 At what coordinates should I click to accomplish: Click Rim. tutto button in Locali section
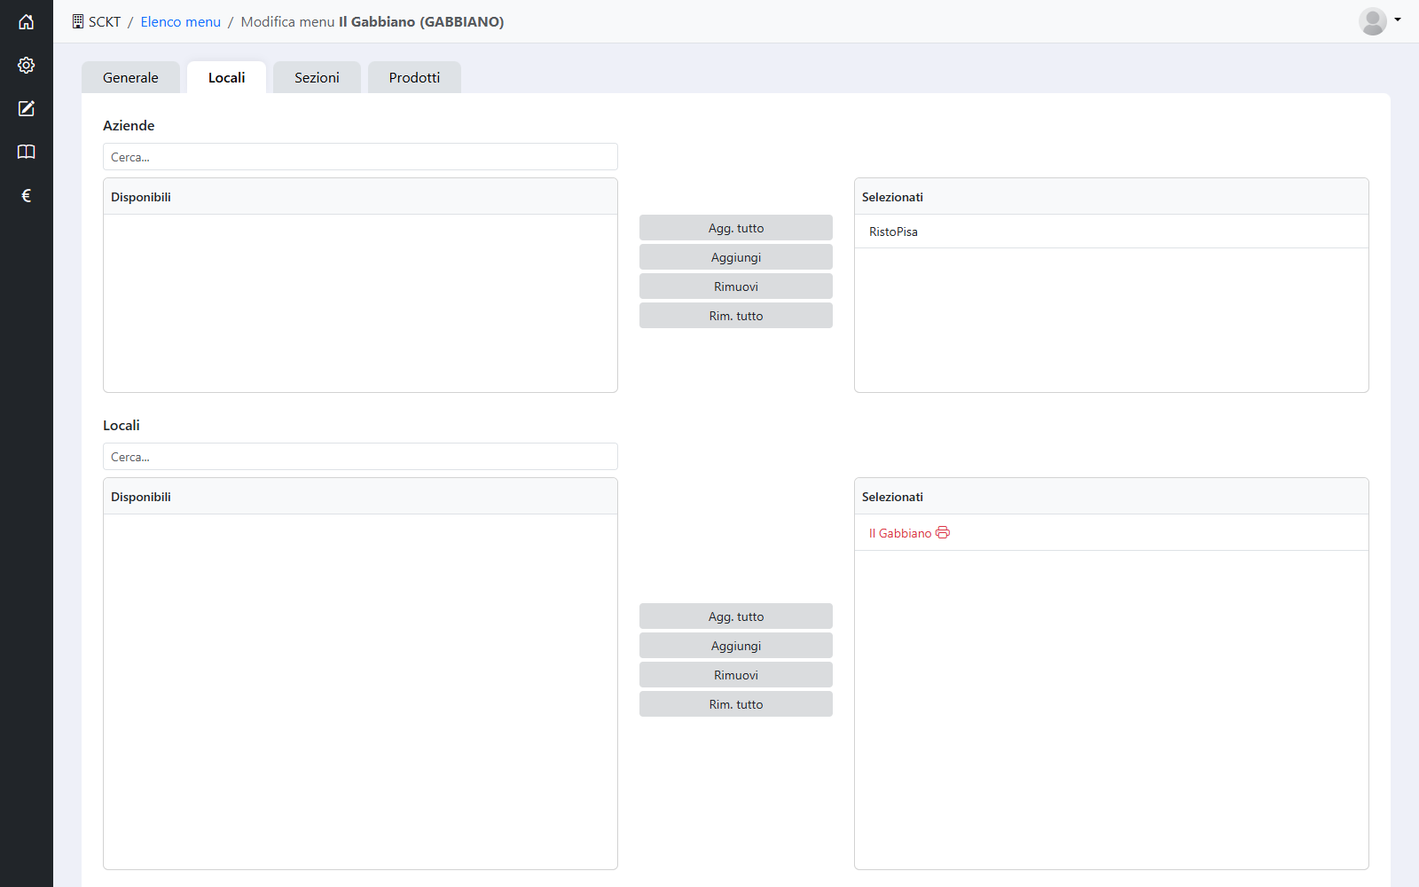coord(736,704)
